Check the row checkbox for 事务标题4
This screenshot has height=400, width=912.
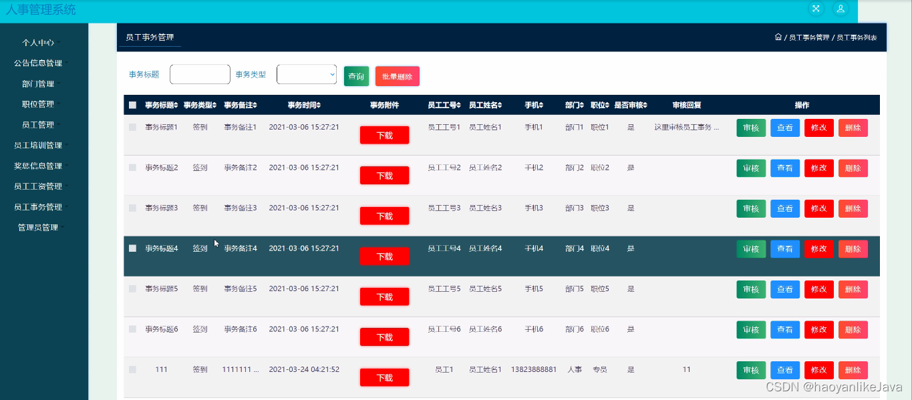pyautogui.click(x=132, y=248)
